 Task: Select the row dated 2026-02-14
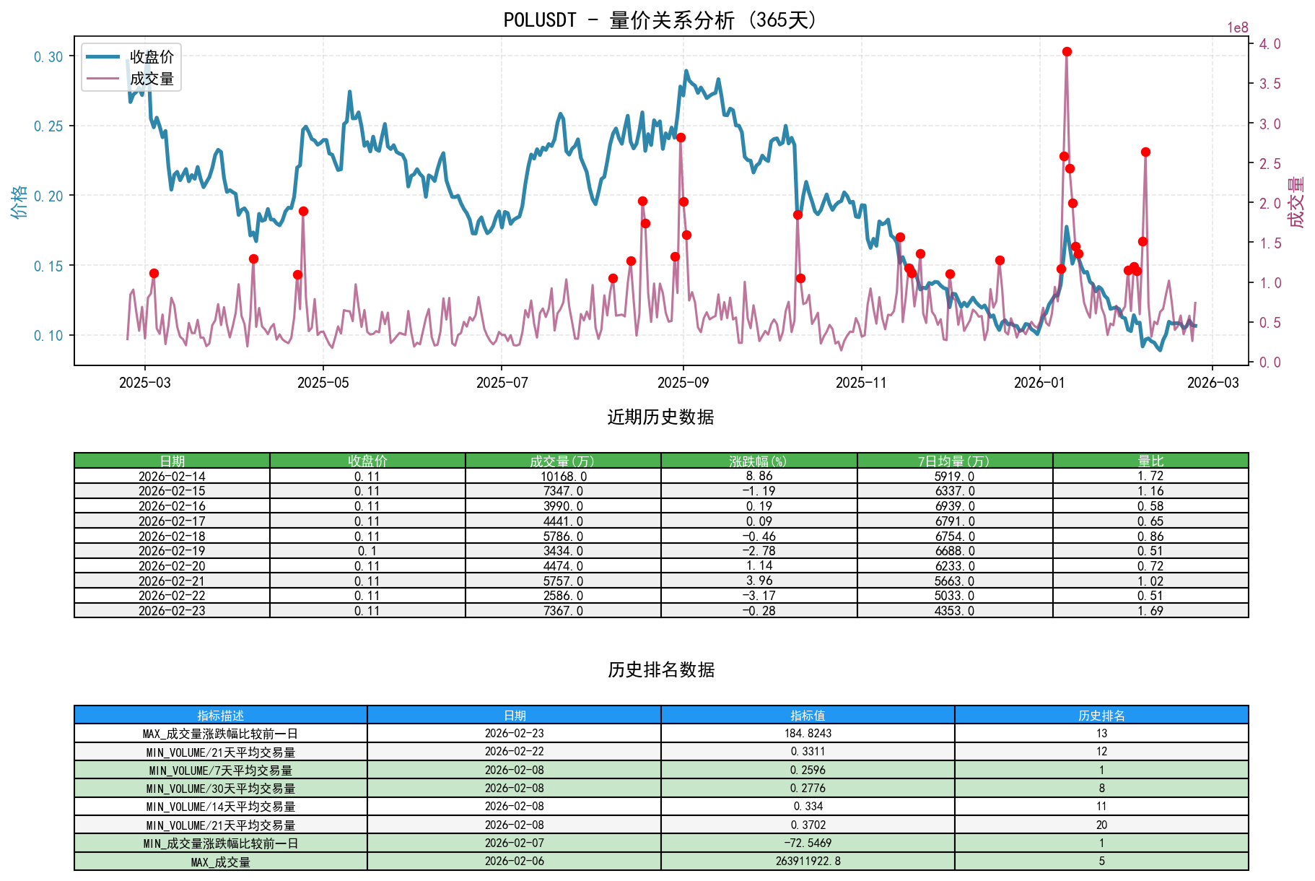(171, 475)
